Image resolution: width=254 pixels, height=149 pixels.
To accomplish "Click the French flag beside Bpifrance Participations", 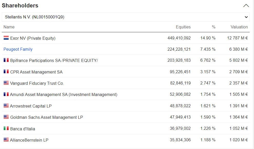I will (x=6, y=60).
